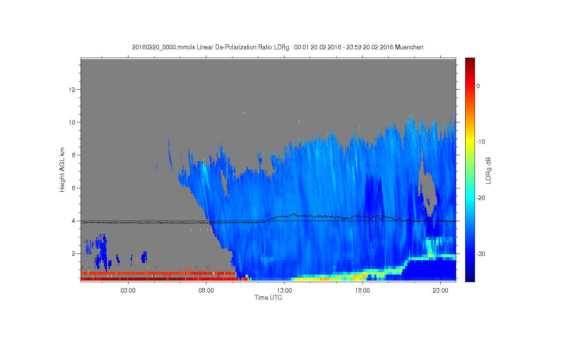Select the height tick label 4

(x=74, y=221)
